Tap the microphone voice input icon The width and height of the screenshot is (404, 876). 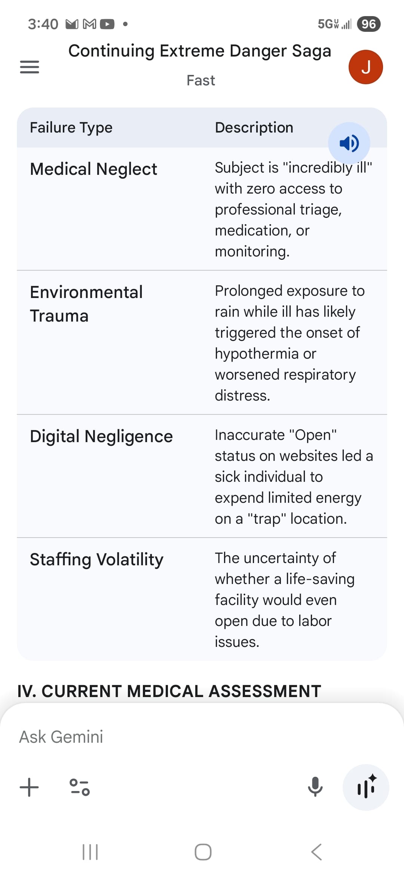(315, 787)
